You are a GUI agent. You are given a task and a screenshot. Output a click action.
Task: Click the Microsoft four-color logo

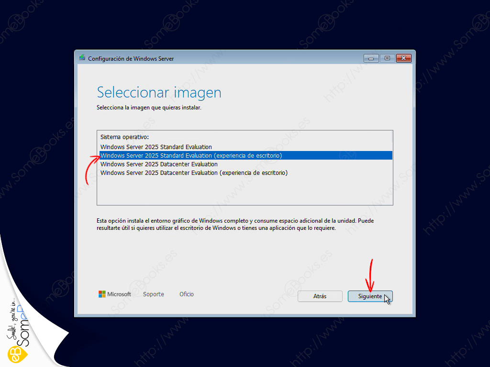pyautogui.click(x=102, y=294)
